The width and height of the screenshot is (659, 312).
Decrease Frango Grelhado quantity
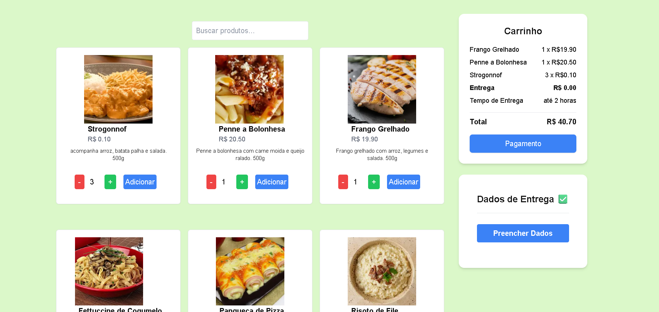click(x=343, y=182)
